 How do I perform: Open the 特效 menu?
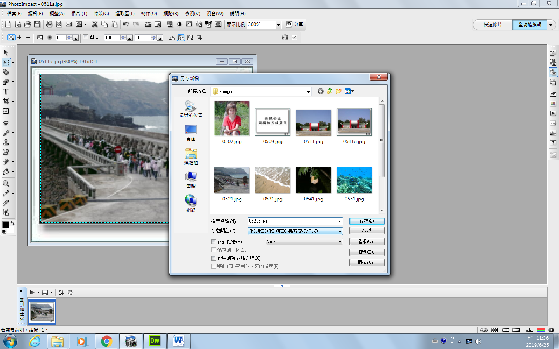(x=101, y=14)
